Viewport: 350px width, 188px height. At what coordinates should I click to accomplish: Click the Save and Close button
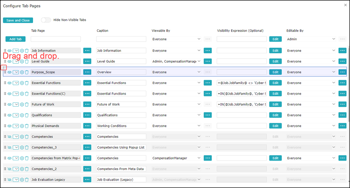[18, 20]
